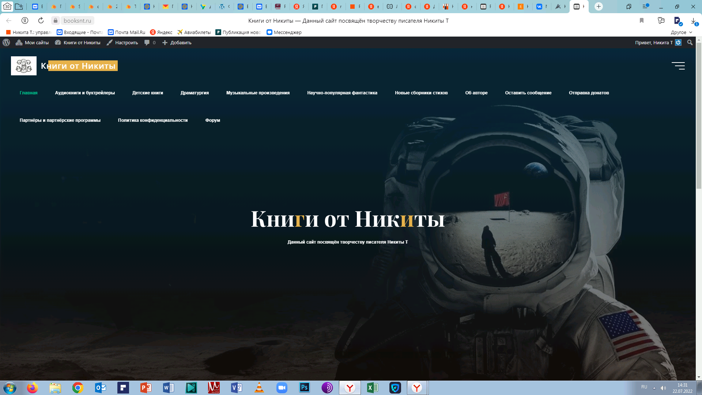The image size is (702, 395).
Task: Reload the page with the refresh icon
Action: coord(41,20)
